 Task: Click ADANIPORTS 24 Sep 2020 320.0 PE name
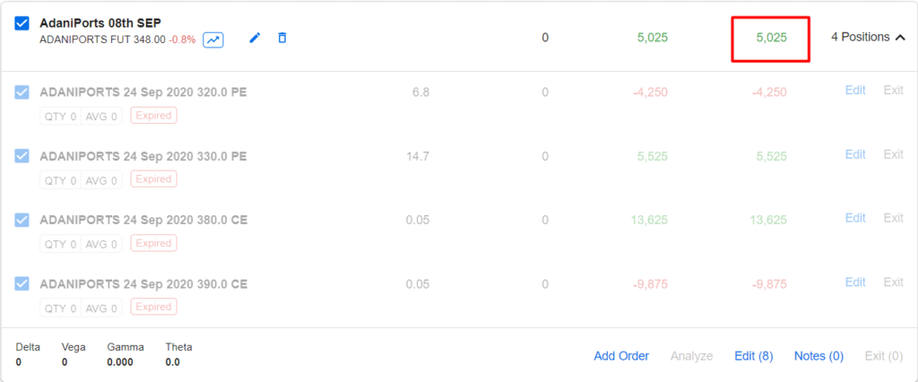click(143, 92)
